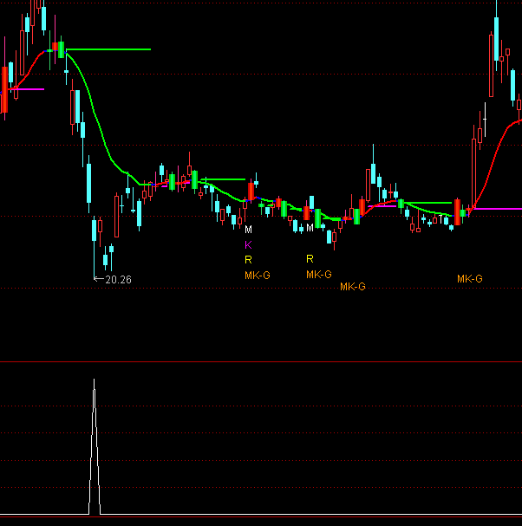Viewport: 522px width, 526px height.
Task: Select the long green horizontal line at top
Action: click(x=108, y=49)
